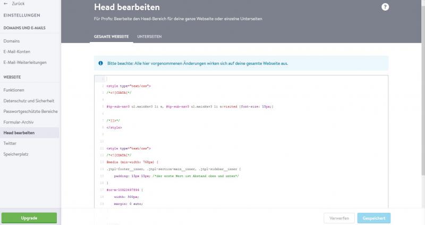The height and width of the screenshot is (225, 425).
Task: Click the Zurück link
Action: click(x=18, y=3)
